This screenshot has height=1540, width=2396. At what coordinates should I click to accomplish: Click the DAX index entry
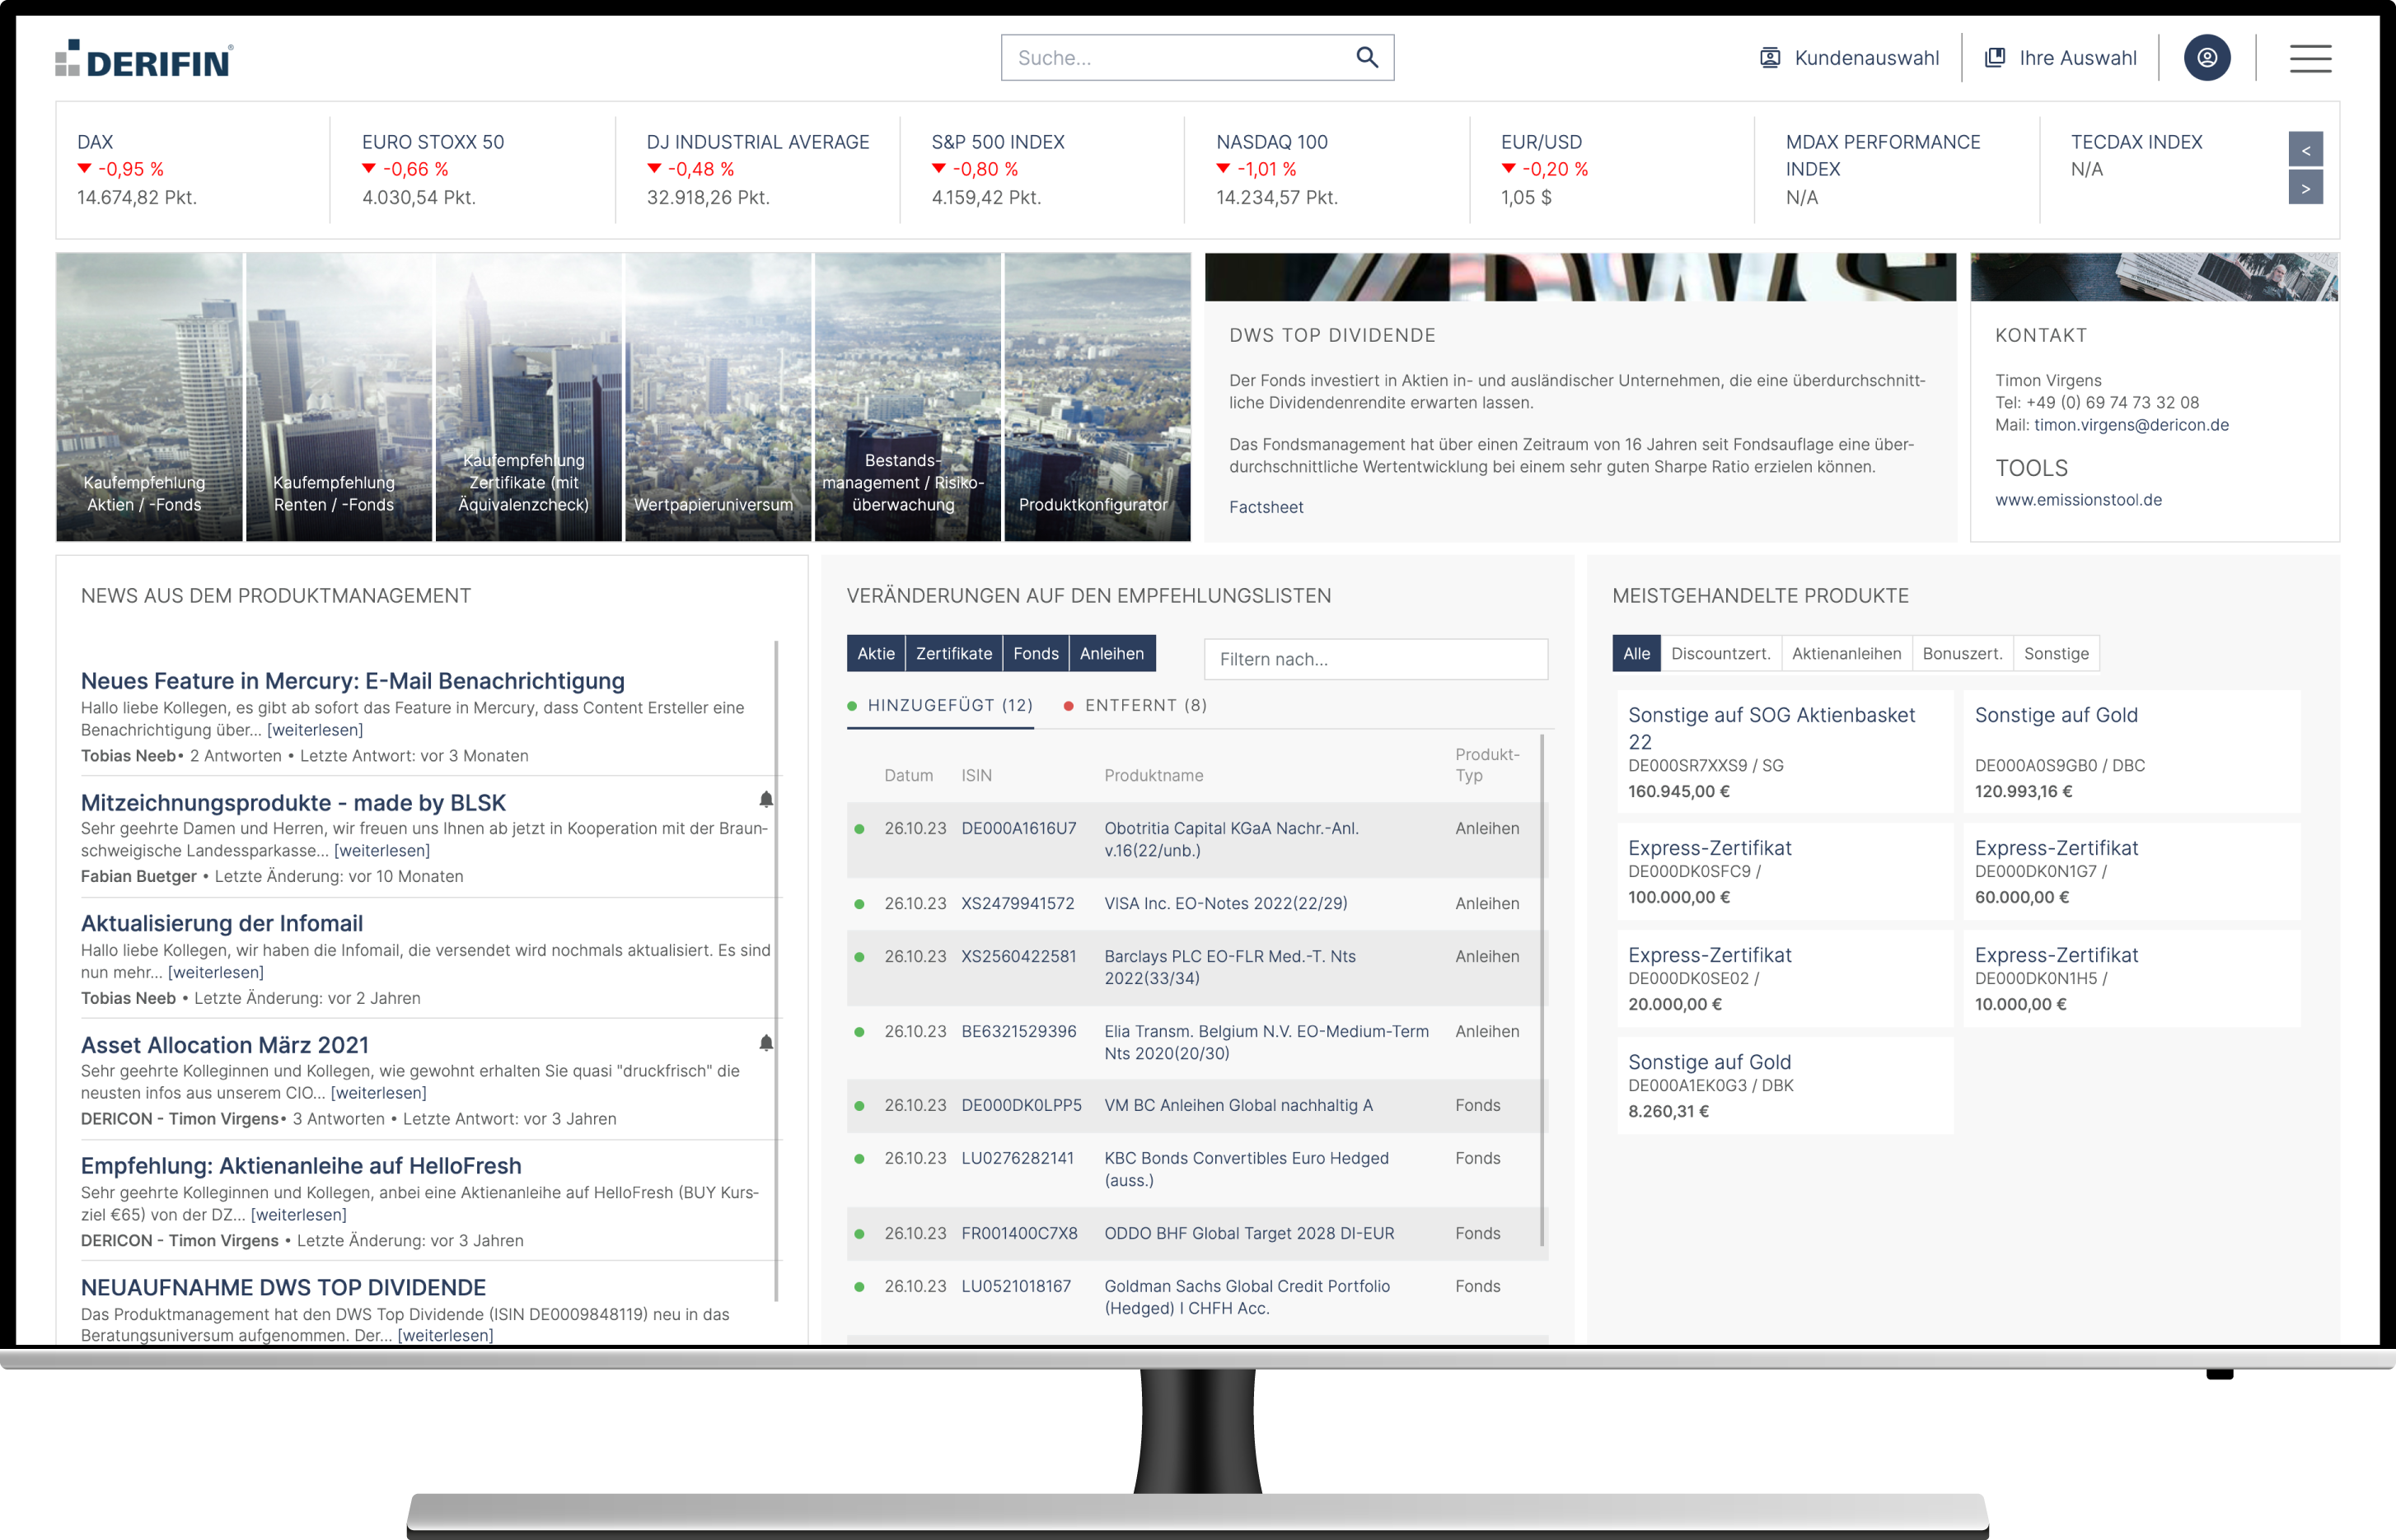[x=191, y=169]
